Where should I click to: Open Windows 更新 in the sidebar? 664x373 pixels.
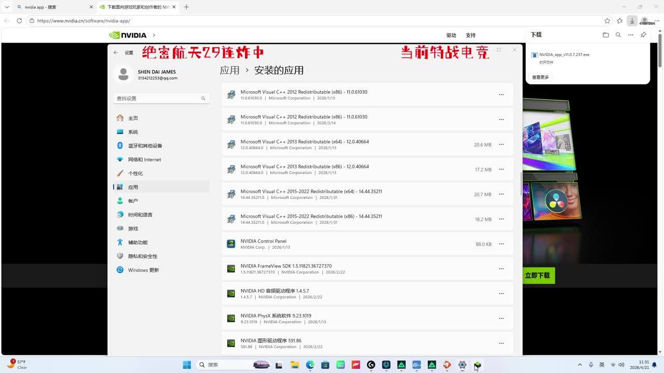pyautogui.click(x=161, y=270)
